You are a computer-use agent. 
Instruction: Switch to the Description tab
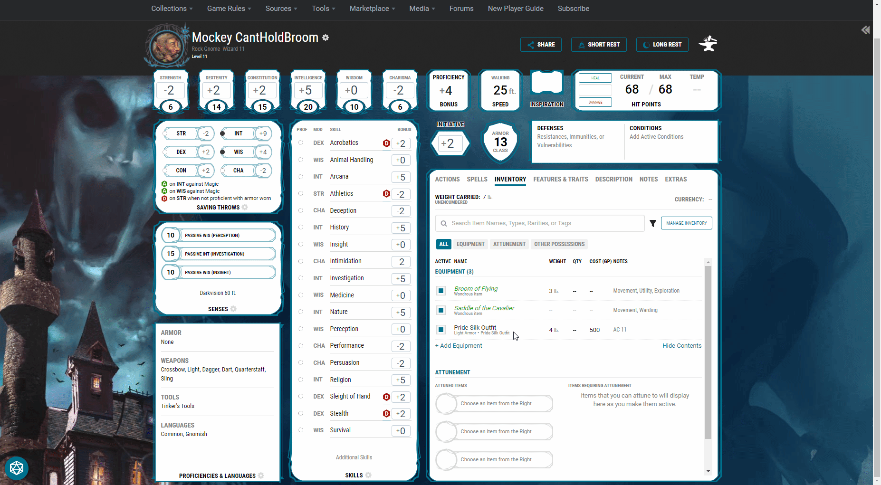click(614, 179)
